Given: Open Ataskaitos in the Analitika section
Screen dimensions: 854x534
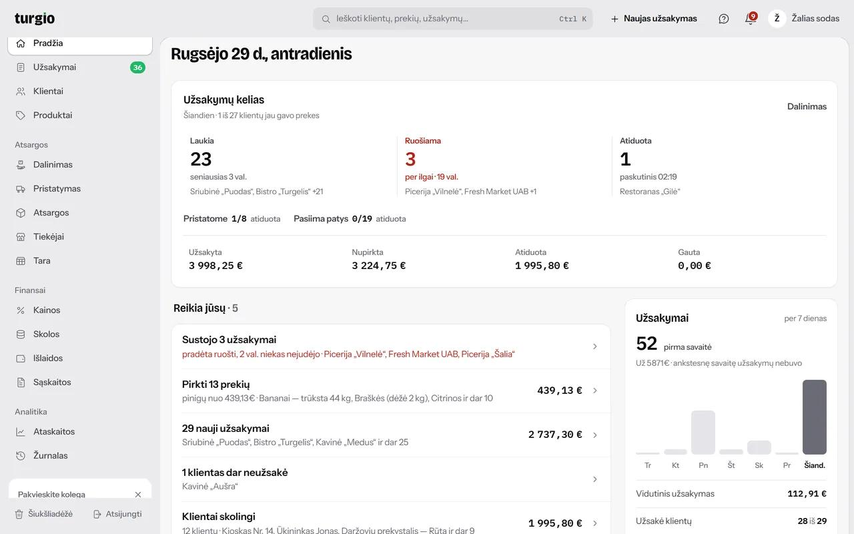Looking at the screenshot, I should coord(80,432).
